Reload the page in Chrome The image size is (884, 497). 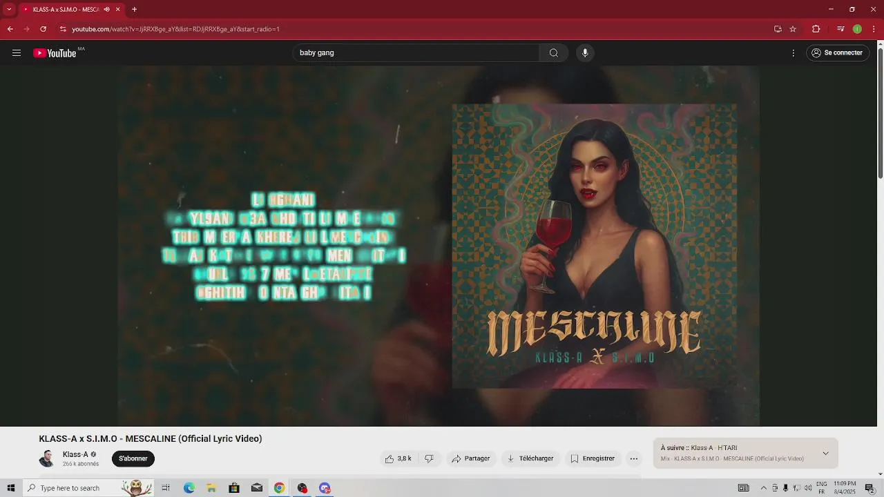pyautogui.click(x=43, y=29)
